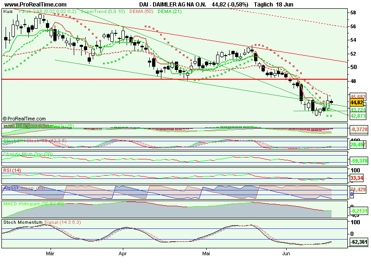Click the Mär month label on time axis
Viewport: 371px width, 278px height.
[50, 253]
